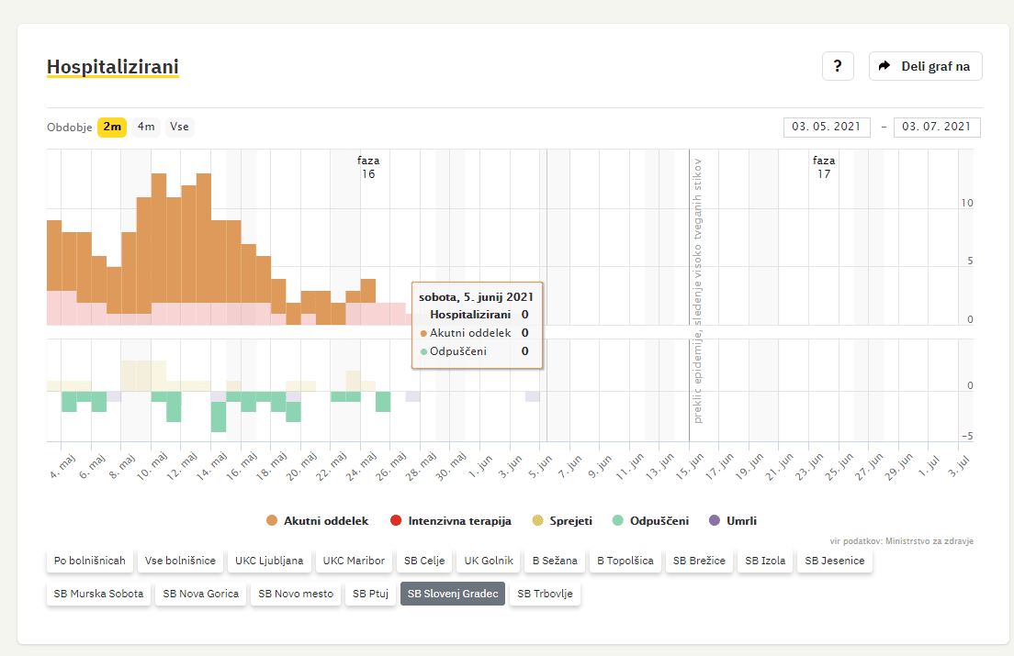Screen dimensions: 1014x656
Task: Choose UKC Maribor hospital
Action: pos(353,561)
